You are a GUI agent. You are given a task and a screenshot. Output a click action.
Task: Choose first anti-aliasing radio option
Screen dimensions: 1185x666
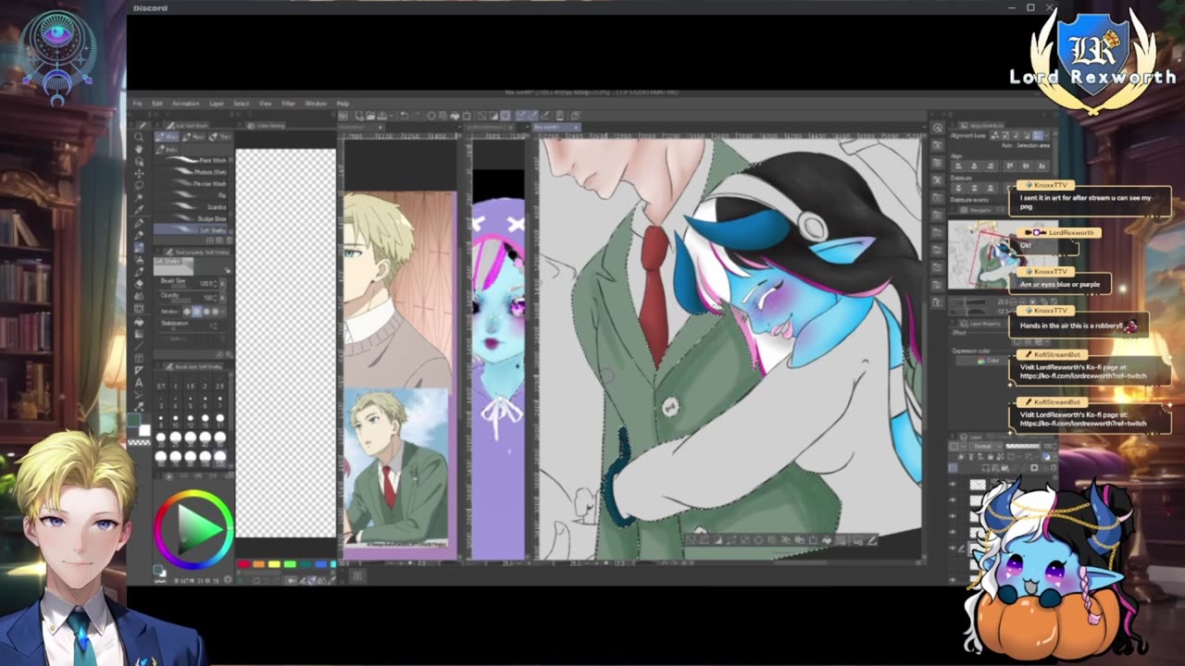click(x=187, y=312)
